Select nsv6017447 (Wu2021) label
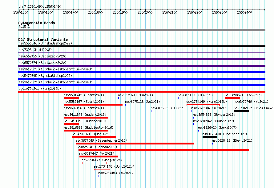 (x=97, y=153)
